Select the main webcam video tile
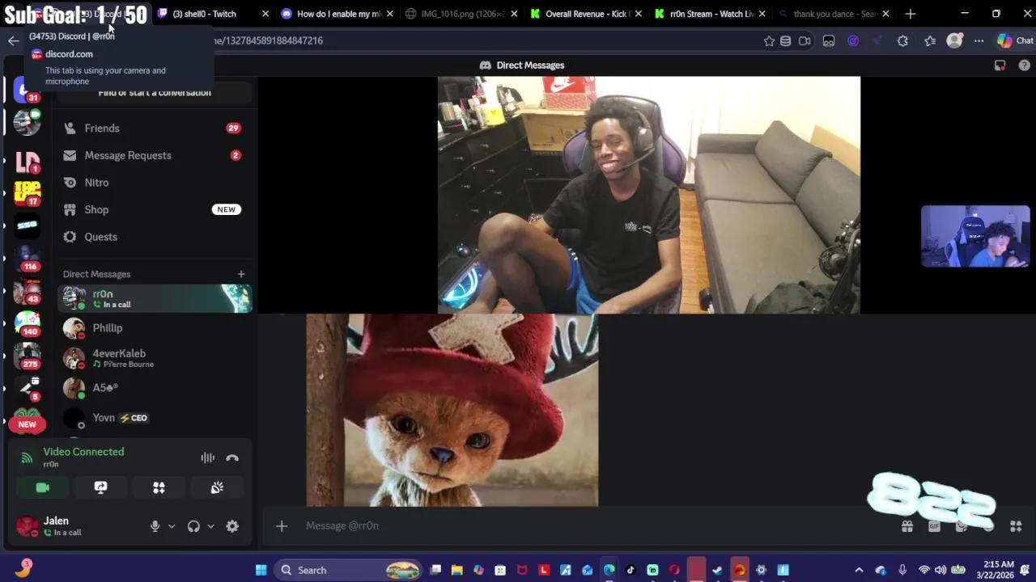 [649, 195]
